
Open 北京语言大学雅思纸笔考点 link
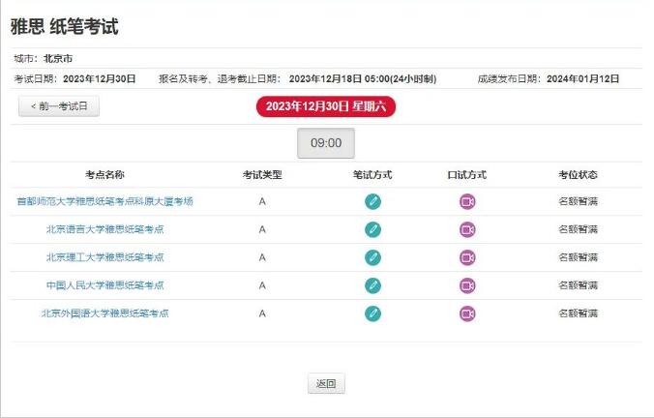[104, 229]
